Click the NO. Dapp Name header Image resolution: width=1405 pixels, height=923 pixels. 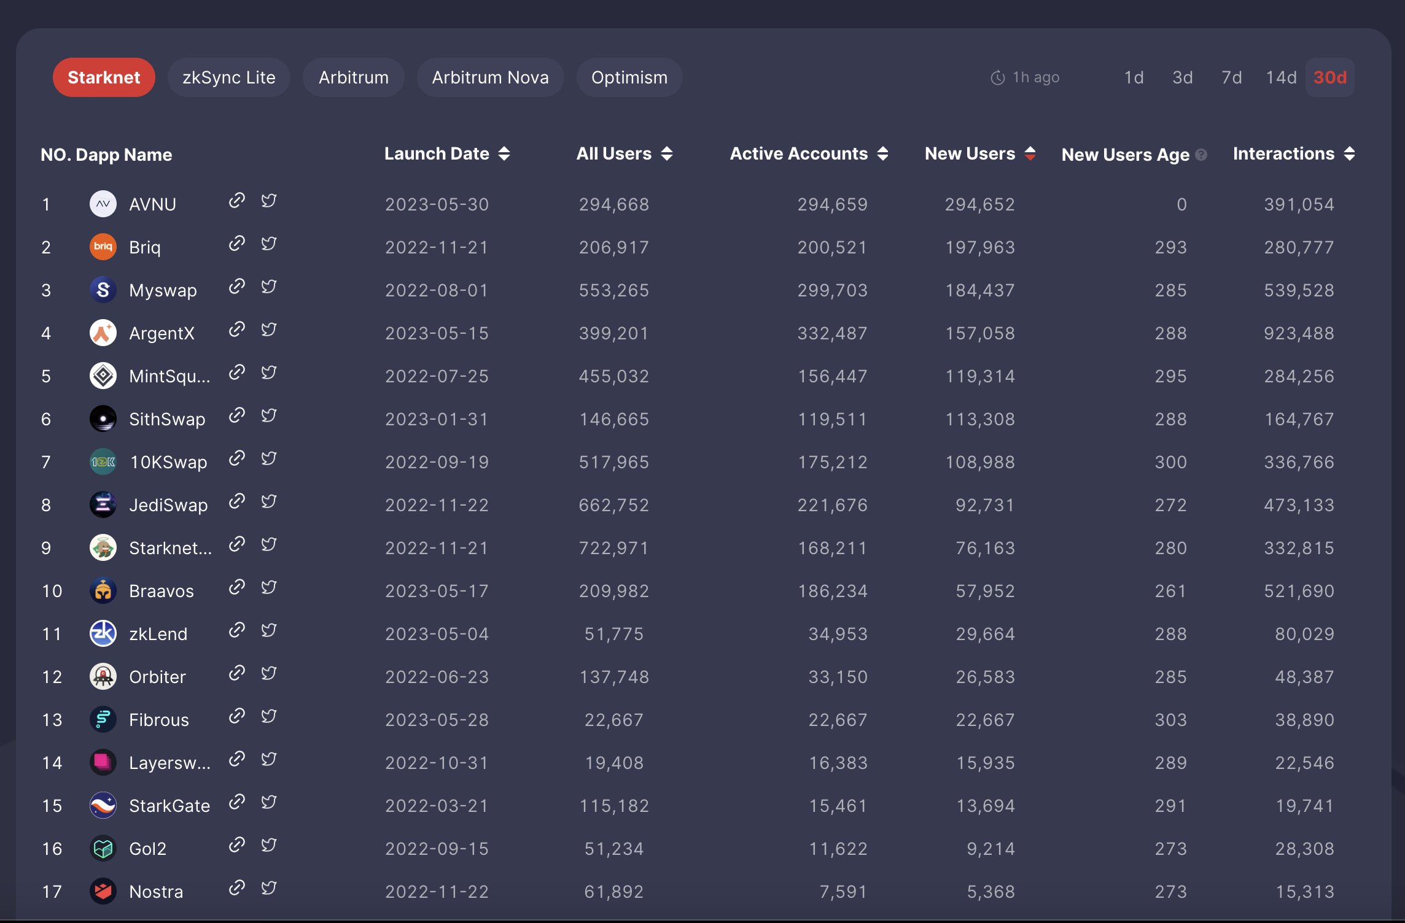click(x=106, y=155)
